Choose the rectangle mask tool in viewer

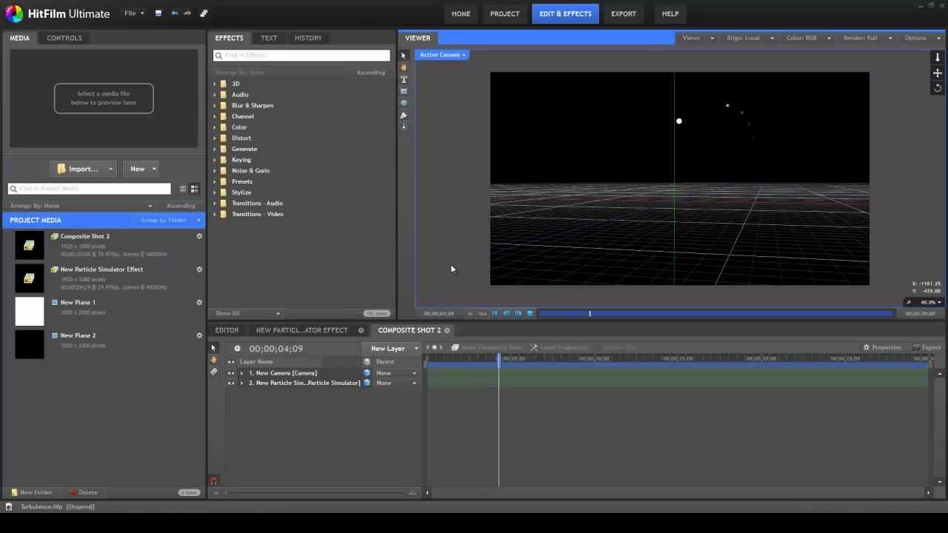(404, 91)
